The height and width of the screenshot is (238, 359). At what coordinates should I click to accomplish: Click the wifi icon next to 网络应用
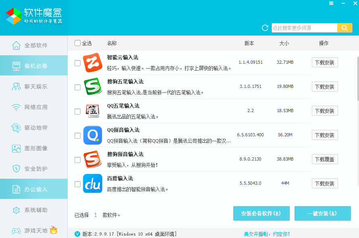click(16, 107)
